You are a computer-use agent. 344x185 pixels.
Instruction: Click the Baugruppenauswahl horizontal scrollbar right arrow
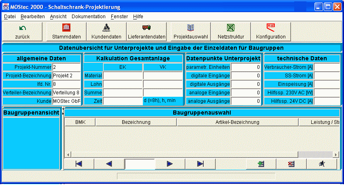(336, 155)
